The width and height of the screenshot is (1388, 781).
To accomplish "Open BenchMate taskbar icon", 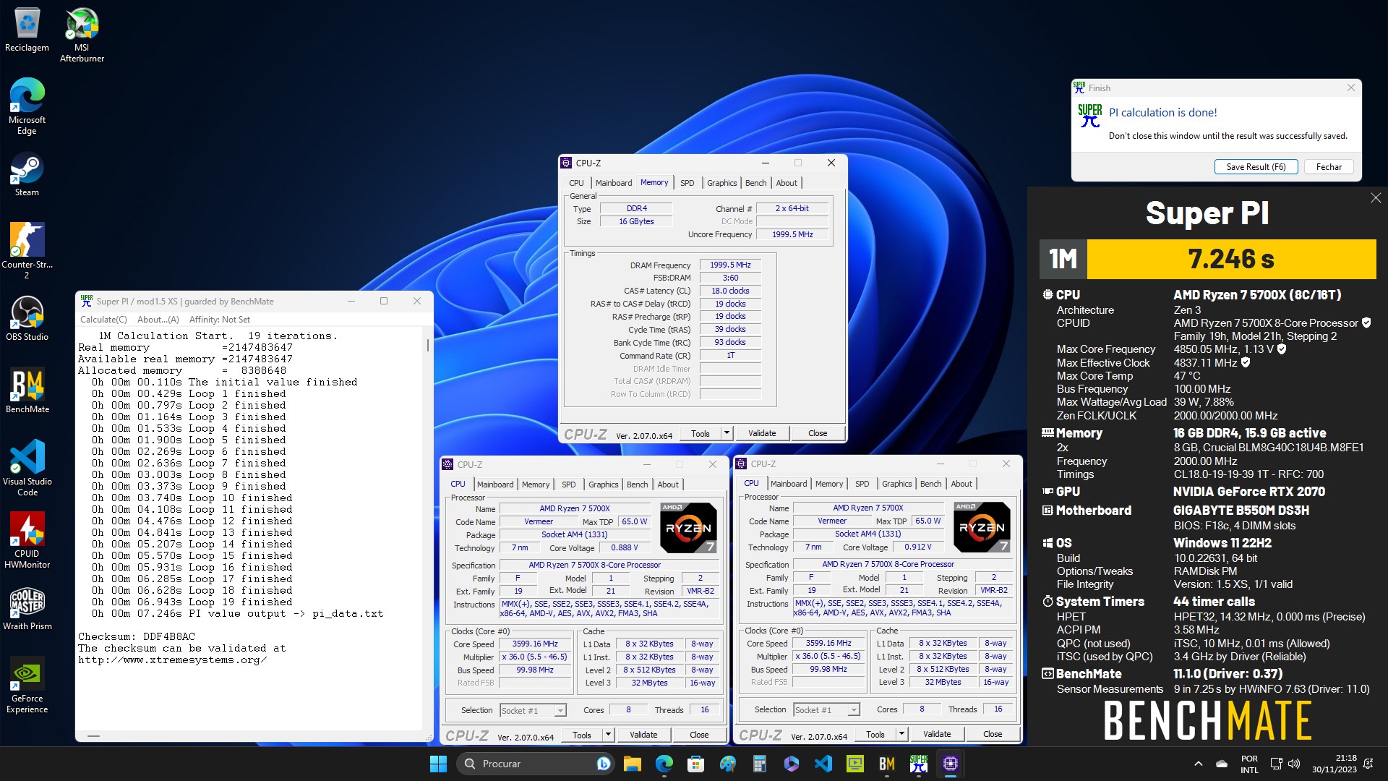I will point(887,764).
